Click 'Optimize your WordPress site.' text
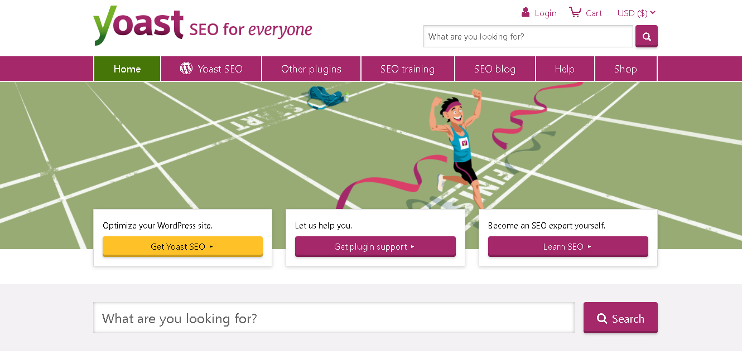 coord(158,226)
